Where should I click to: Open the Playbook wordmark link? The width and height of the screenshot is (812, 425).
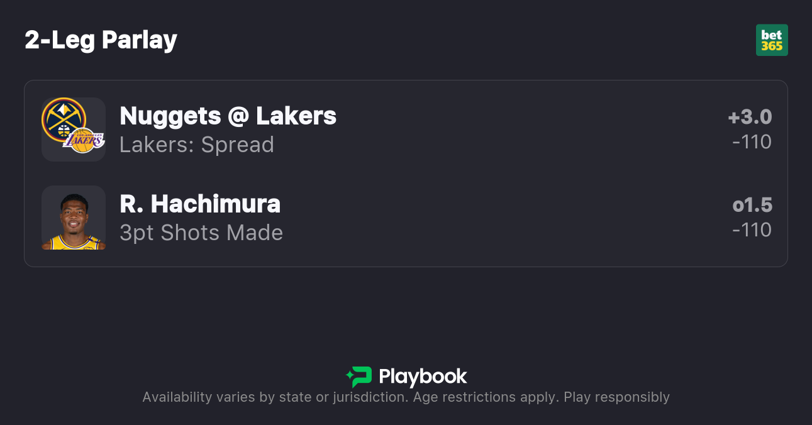point(423,377)
